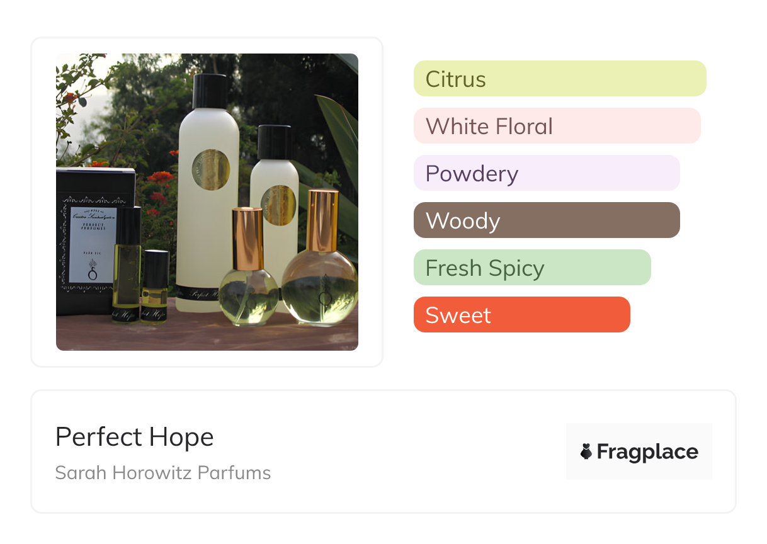This screenshot has height=544, width=767.
Task: Click the white label on the black box
Action: 93,243
